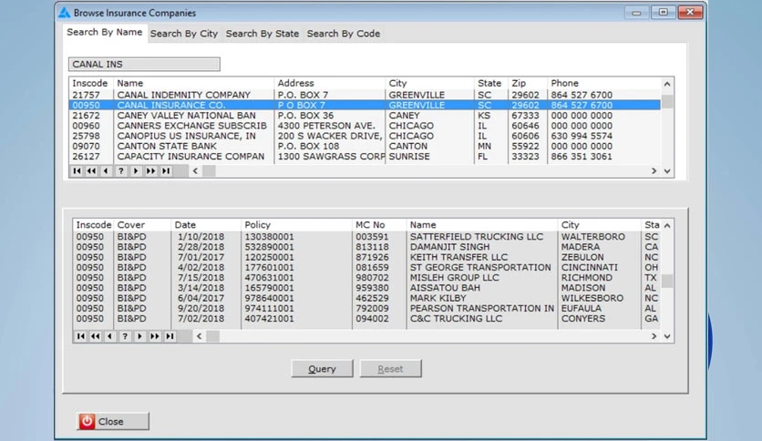
Task: Click up arrow of companies list vertical scrollbar
Action: point(667,84)
